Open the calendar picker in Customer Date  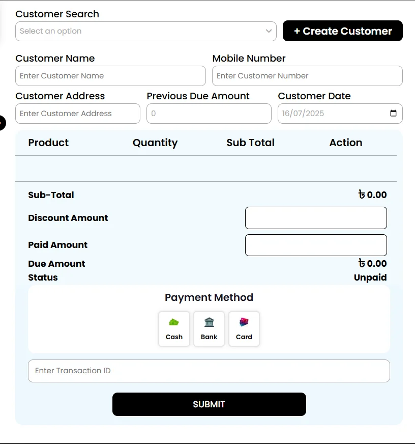pos(393,114)
